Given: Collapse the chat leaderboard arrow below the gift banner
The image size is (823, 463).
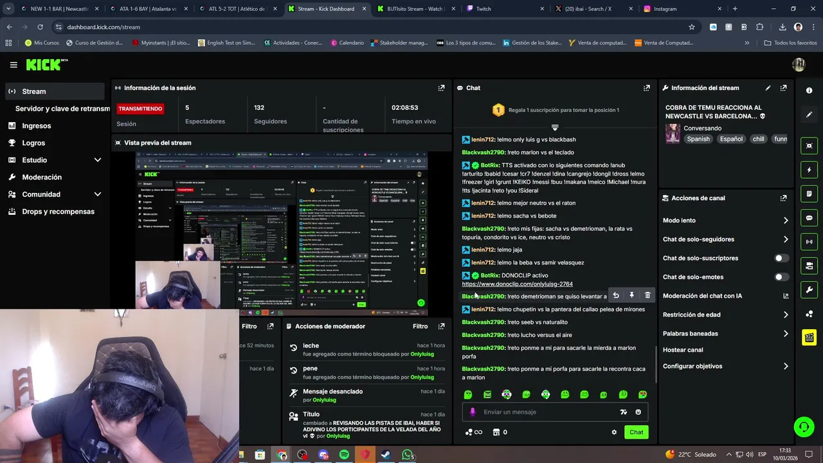Looking at the screenshot, I should coord(555,127).
